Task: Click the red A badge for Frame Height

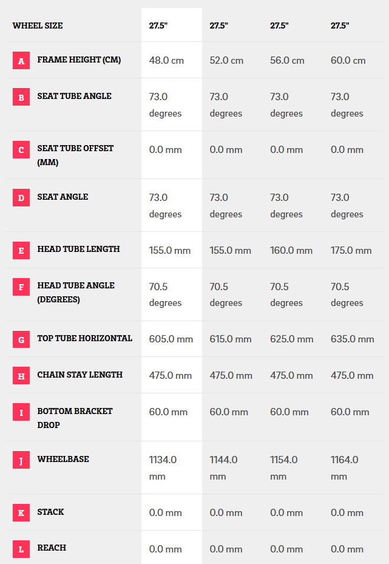Action: 21,61
